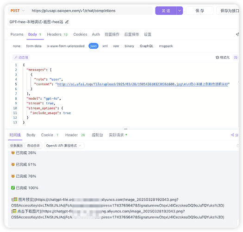This screenshot has height=232, width=243.
Task: Toggle the word wrap icon in editor toolbar
Action: coord(236,58)
